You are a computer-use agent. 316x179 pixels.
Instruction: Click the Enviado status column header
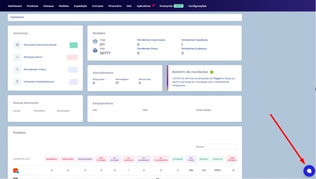click(204, 159)
